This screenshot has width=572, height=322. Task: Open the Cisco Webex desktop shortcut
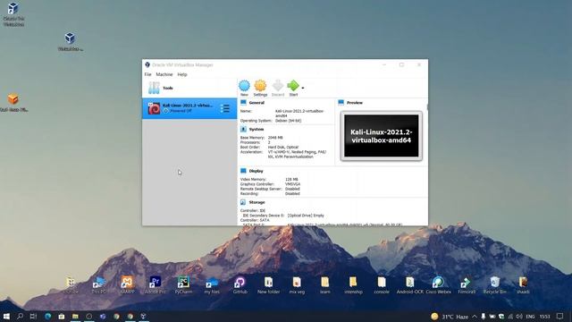[x=438, y=284]
